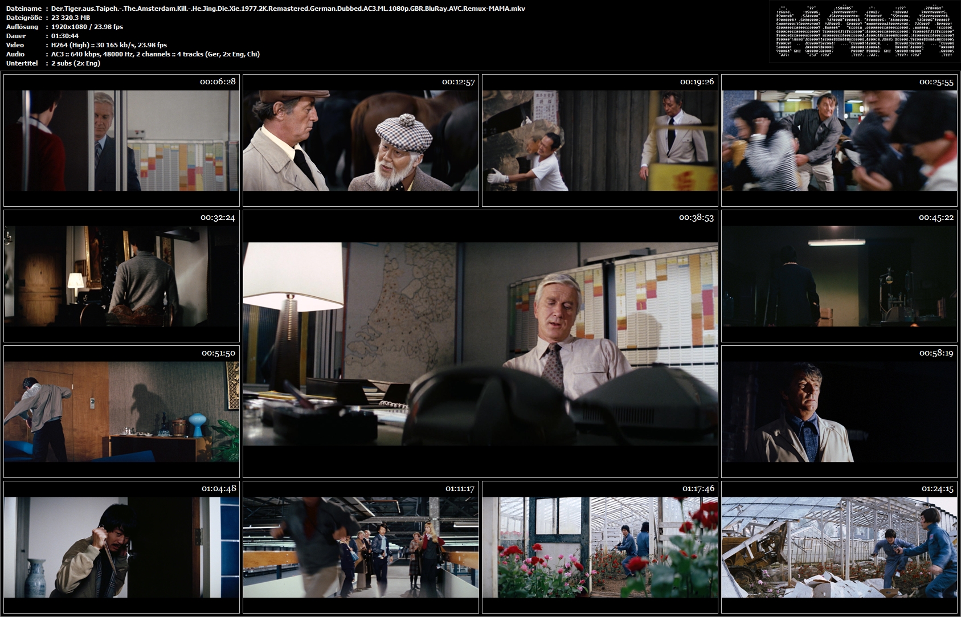This screenshot has height=617, width=961.
Task: Click the Dateiname label
Action: [x=23, y=9]
